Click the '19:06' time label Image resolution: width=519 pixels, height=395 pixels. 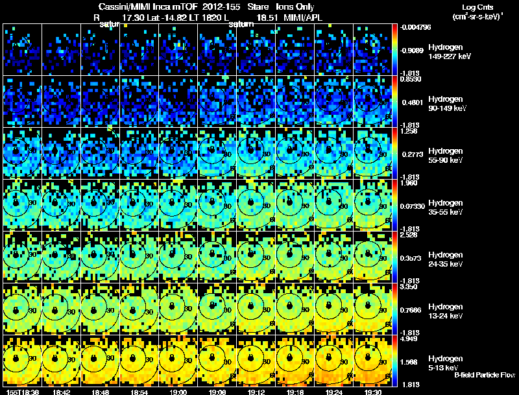217,392
